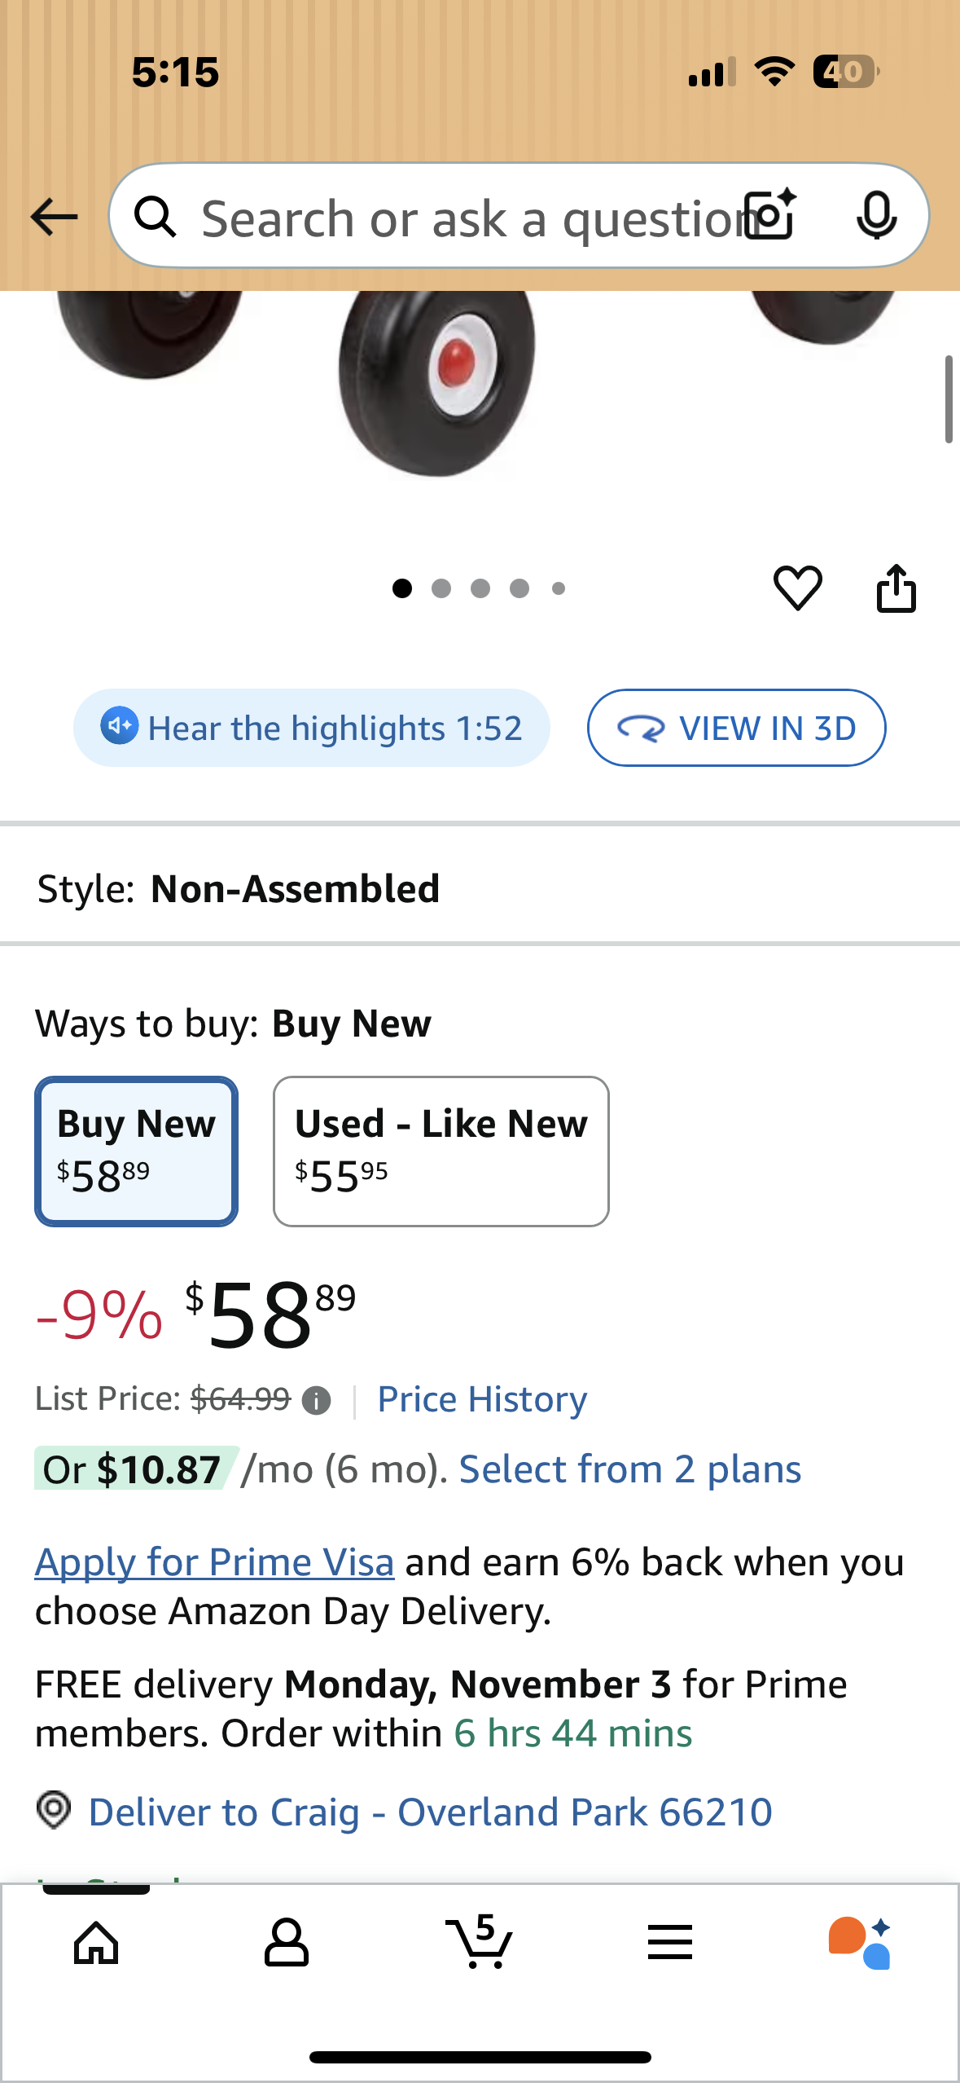
Task: Open the account profile tab
Action: [287, 1942]
